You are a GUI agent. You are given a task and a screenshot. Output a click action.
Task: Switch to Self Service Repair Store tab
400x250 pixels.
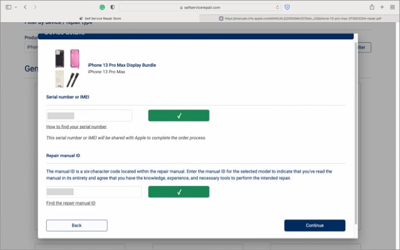100,18
